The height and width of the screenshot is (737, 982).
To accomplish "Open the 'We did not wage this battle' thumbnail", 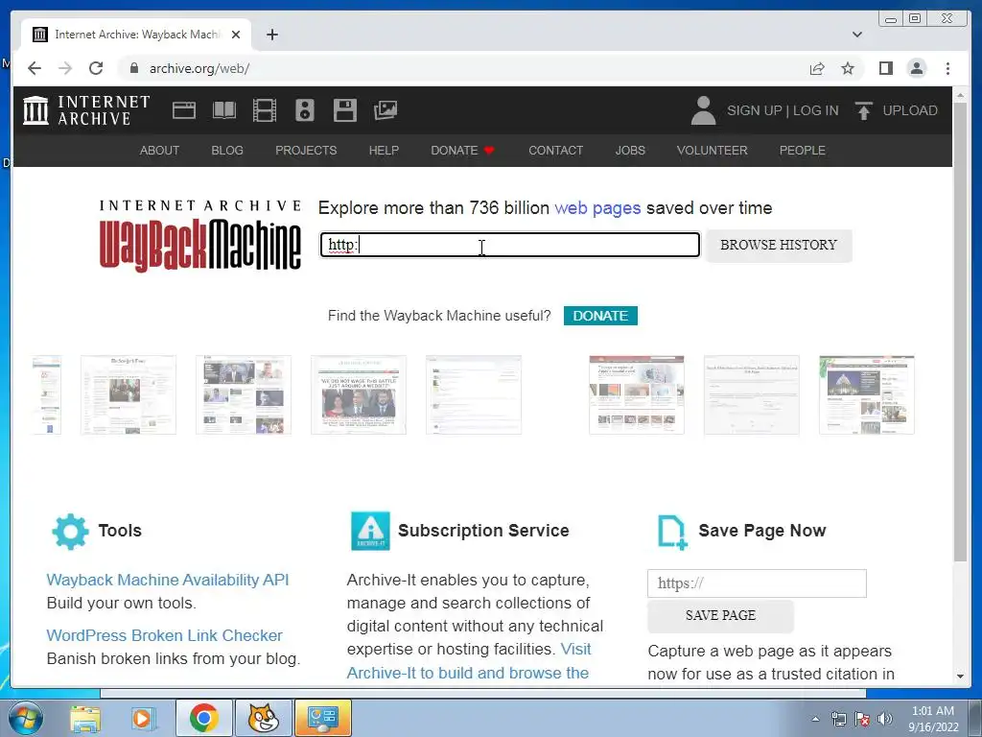I will click(359, 394).
